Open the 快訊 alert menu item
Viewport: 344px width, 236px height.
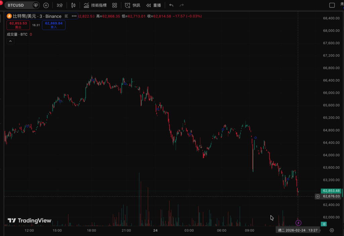click(133, 5)
